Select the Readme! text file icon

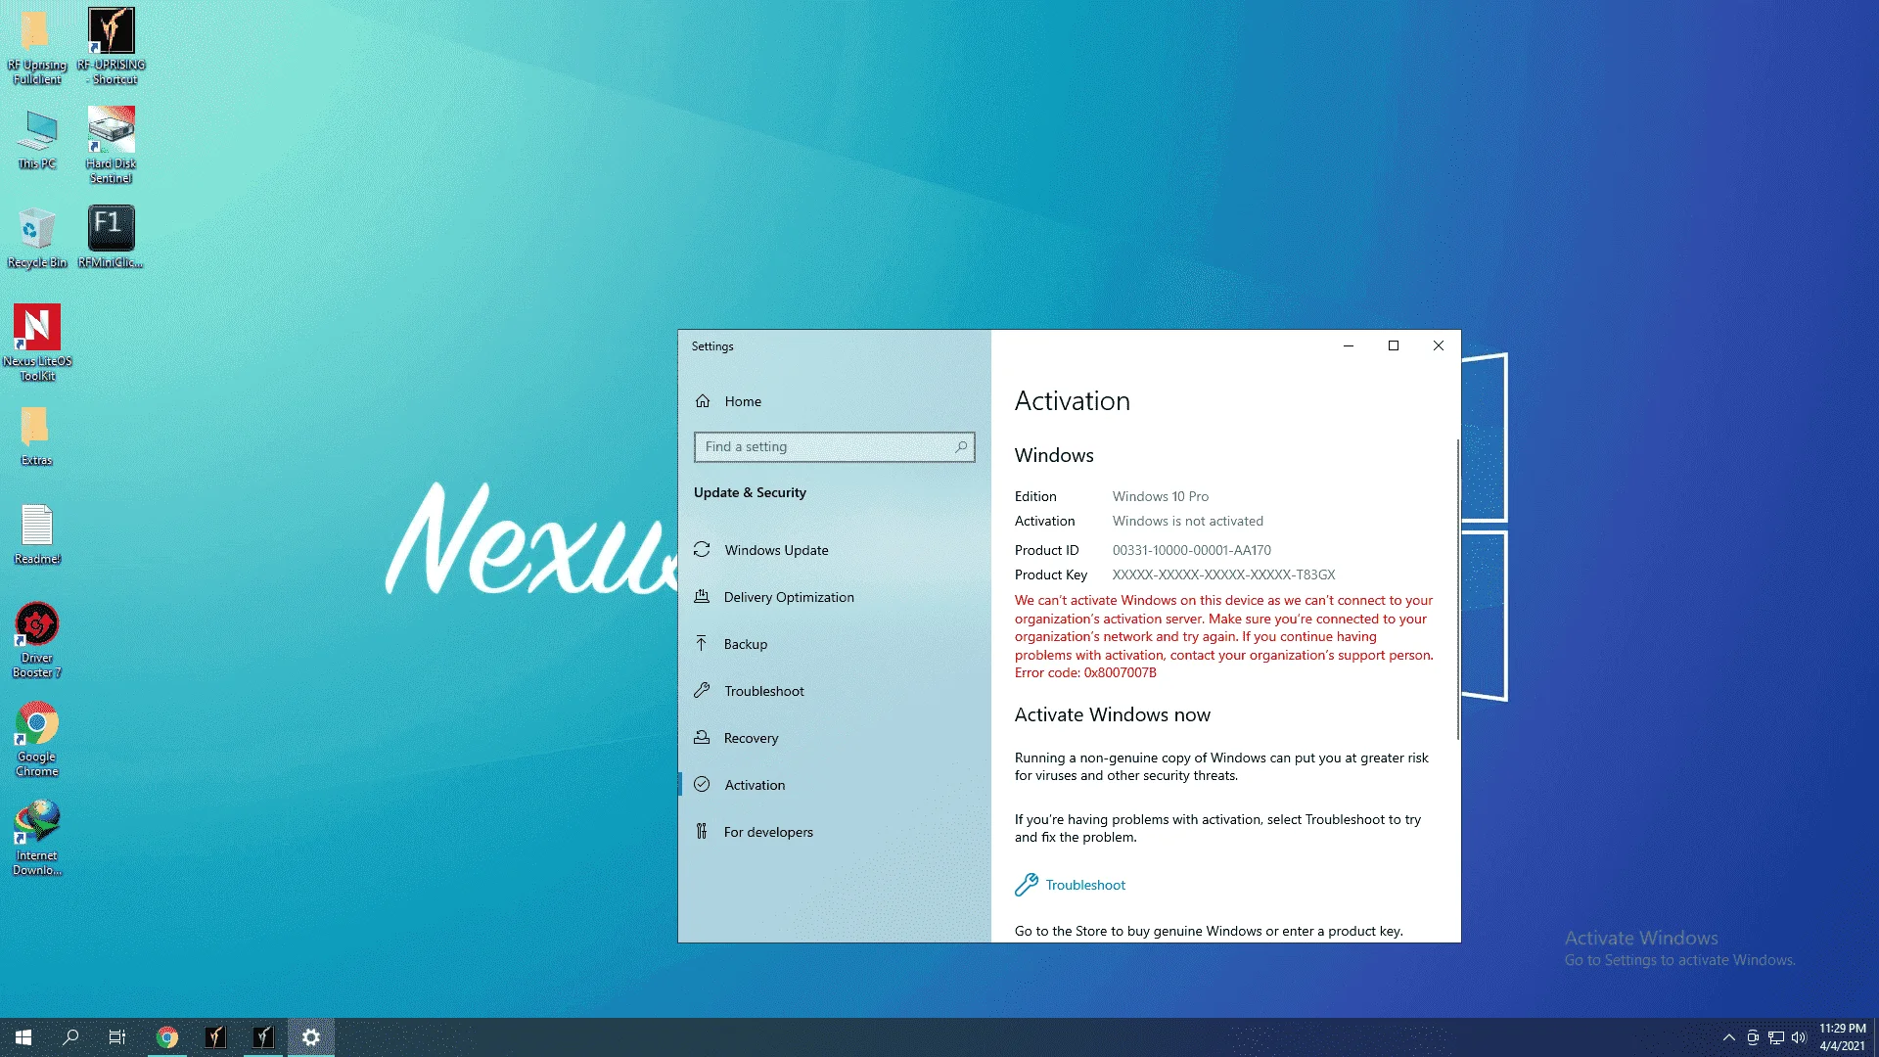click(x=37, y=535)
